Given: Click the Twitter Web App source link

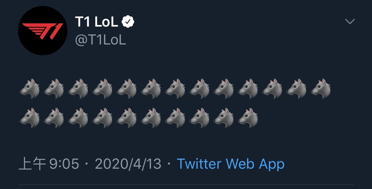Looking at the screenshot, I should (231, 164).
